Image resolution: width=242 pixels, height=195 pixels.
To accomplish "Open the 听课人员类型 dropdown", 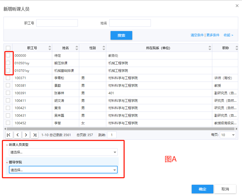I will click(63, 152).
